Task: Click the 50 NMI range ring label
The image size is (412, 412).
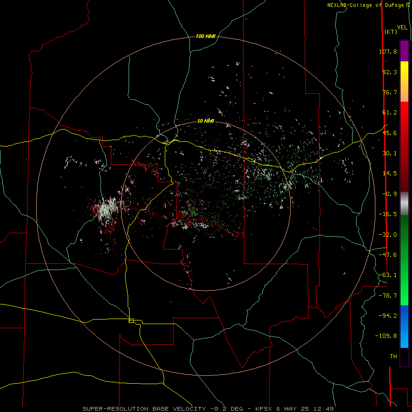Action: pyautogui.click(x=206, y=121)
